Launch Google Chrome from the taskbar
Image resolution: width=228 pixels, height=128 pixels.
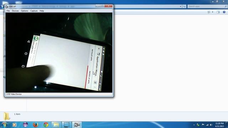46,125
